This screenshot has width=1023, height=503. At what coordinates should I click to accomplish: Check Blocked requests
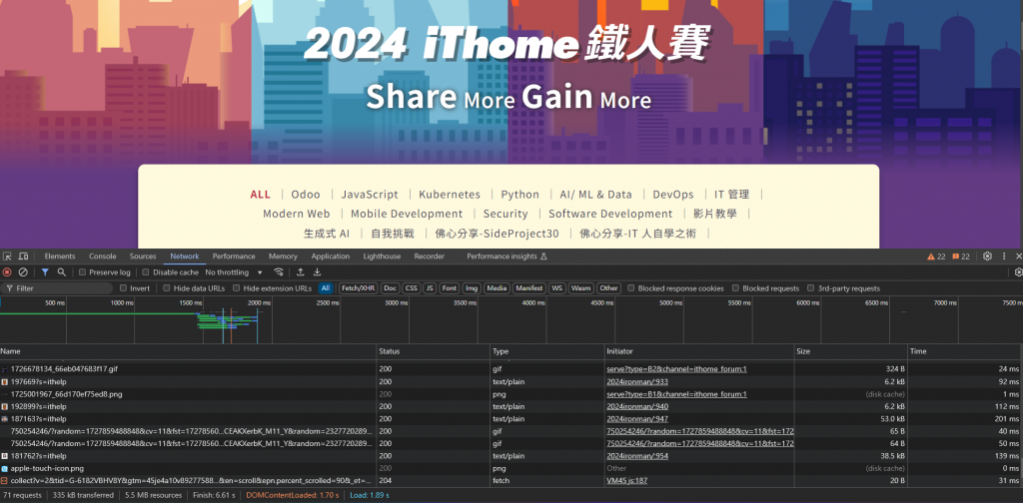pyautogui.click(x=736, y=288)
